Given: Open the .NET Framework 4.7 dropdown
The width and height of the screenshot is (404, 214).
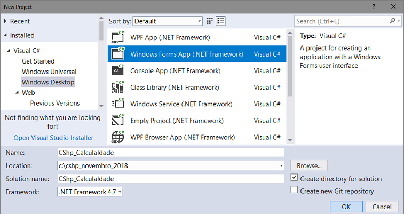Looking at the screenshot, I should (90, 192).
